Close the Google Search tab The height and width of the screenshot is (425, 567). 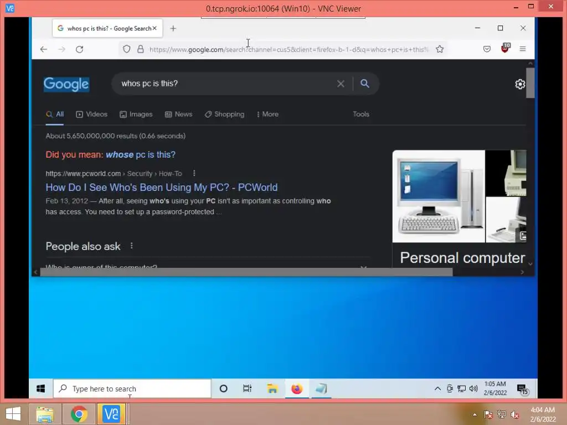click(x=154, y=28)
